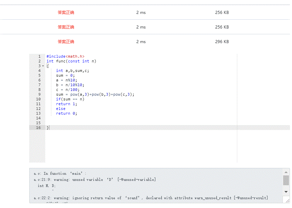Click the topmost 答案正确 result status
292x208 pixels.
66,13
